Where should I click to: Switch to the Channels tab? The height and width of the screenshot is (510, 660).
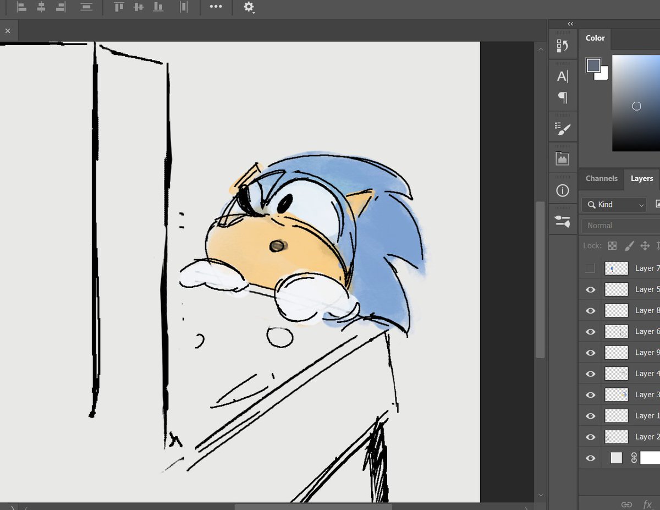click(x=601, y=178)
